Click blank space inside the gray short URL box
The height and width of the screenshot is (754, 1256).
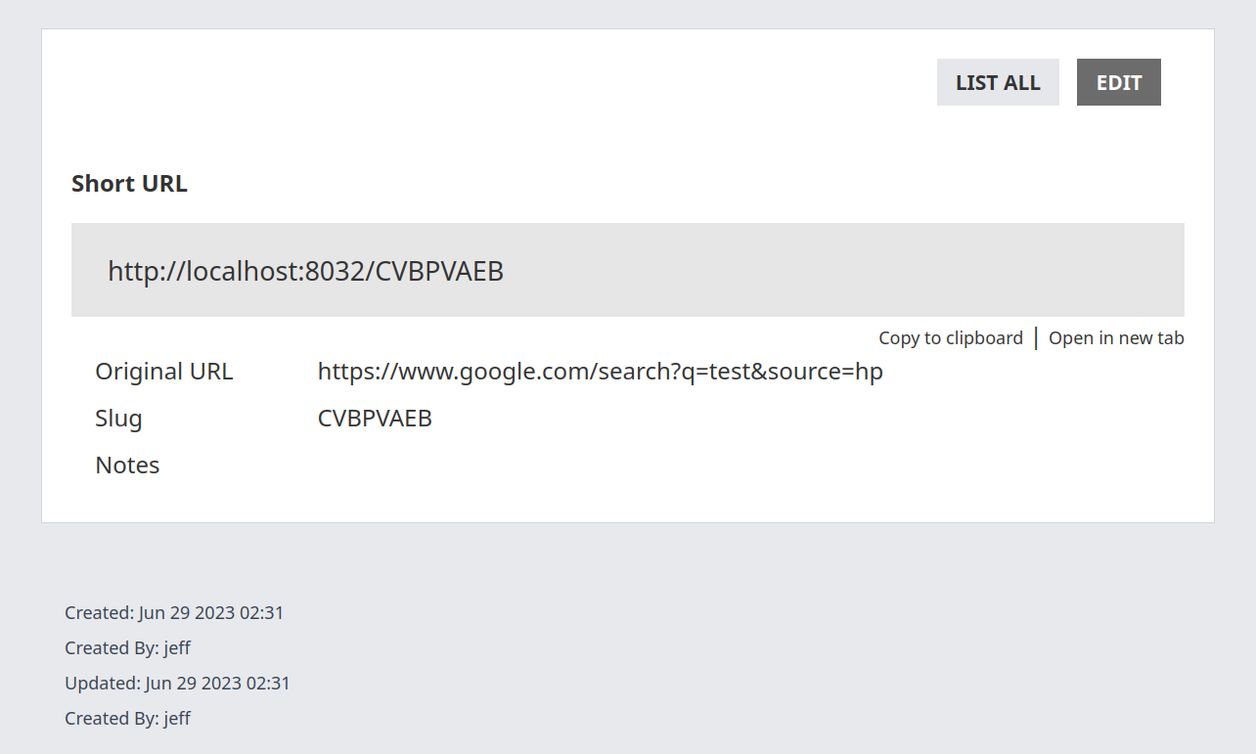click(831, 271)
